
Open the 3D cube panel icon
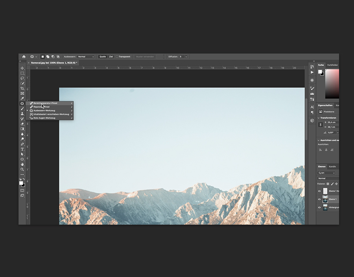tap(312, 120)
